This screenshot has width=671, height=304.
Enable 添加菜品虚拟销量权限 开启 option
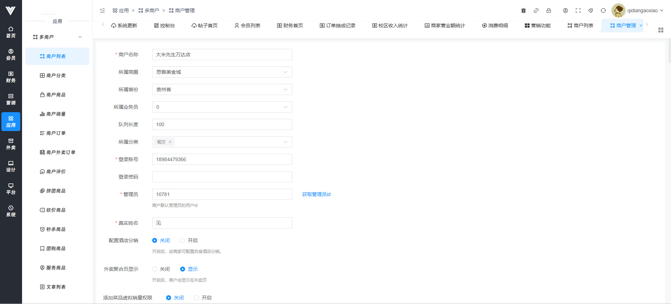(197, 298)
